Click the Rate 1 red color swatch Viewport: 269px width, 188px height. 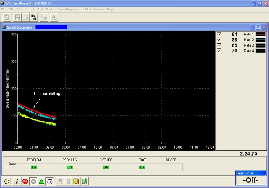(260, 34)
